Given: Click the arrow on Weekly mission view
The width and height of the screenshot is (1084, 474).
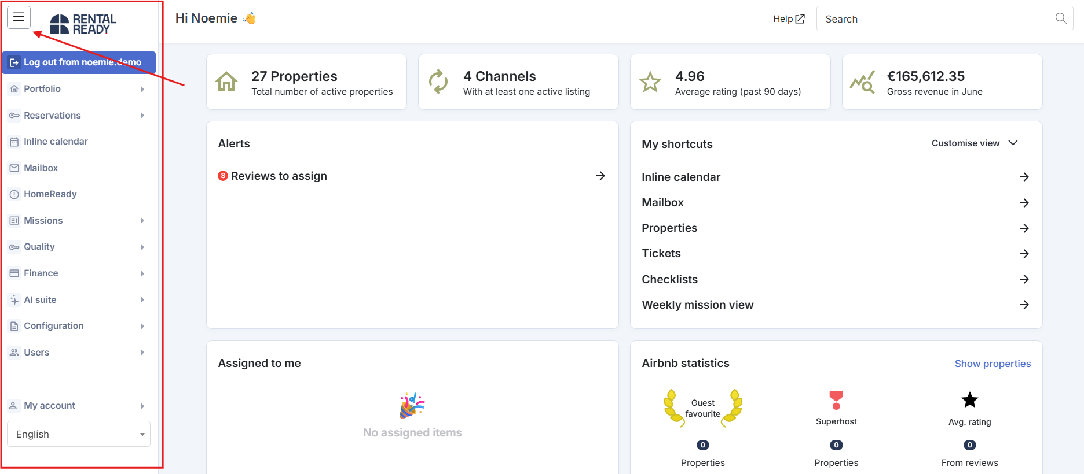Looking at the screenshot, I should click(x=1024, y=305).
